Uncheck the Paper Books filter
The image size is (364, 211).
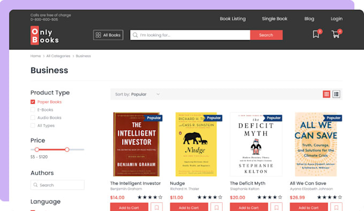[33, 102]
